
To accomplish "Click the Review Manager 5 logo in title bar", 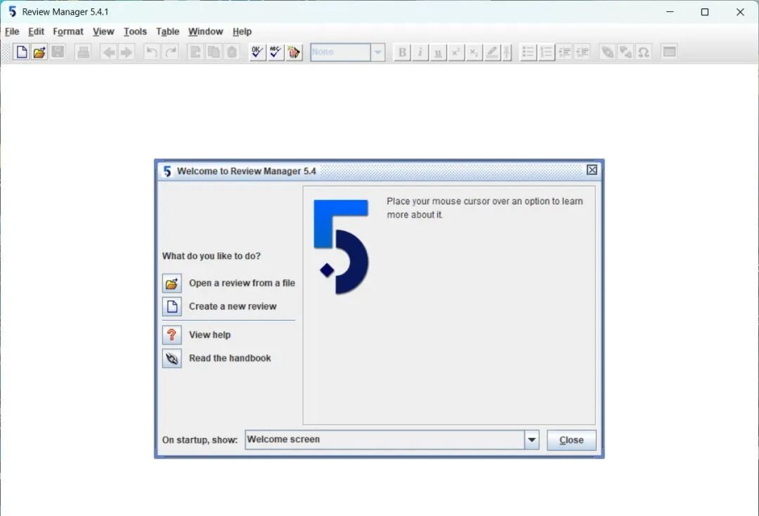I will click(12, 12).
